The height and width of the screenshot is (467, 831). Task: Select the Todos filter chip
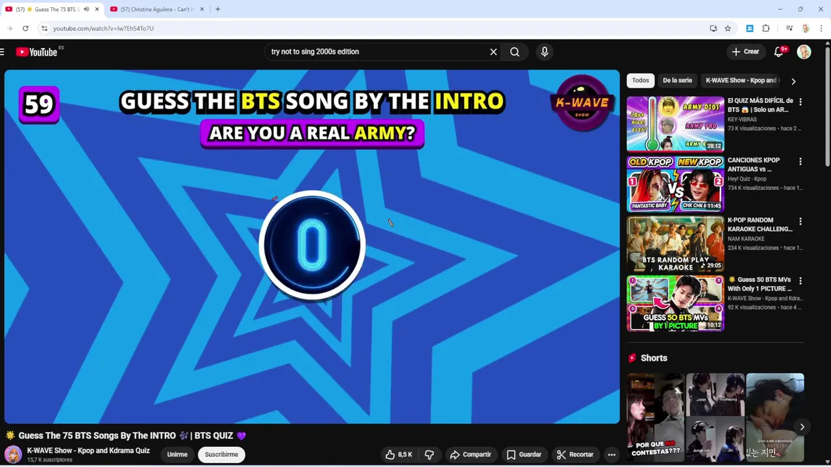point(641,80)
